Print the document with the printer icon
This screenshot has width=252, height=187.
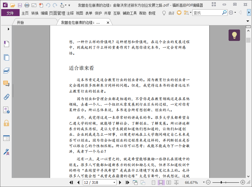(x=27, y=5)
